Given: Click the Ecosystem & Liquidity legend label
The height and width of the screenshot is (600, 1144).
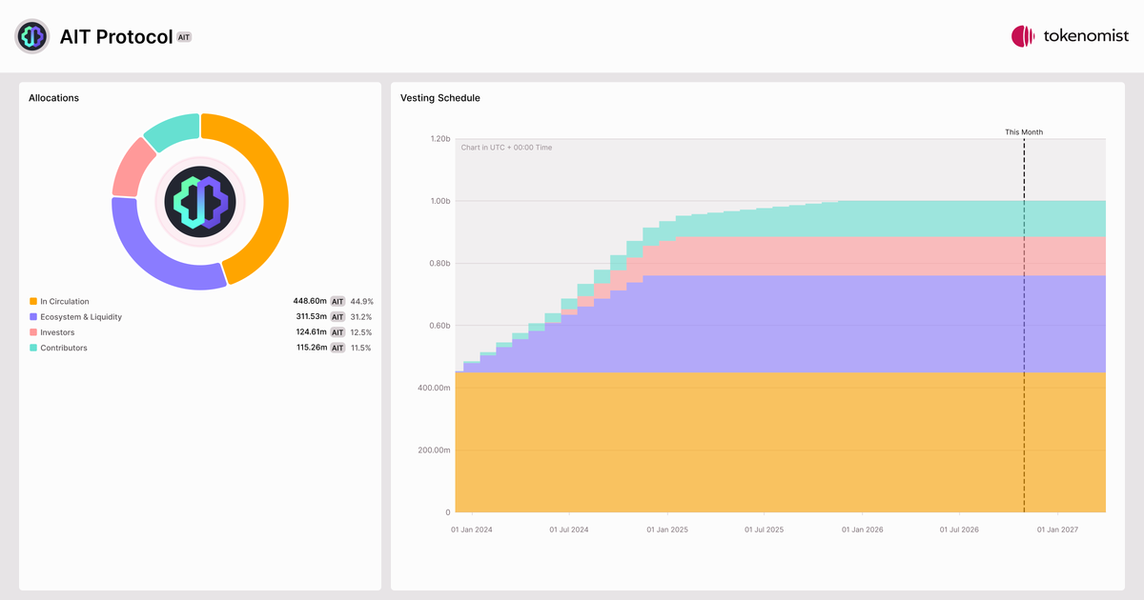Looking at the screenshot, I should tap(81, 317).
